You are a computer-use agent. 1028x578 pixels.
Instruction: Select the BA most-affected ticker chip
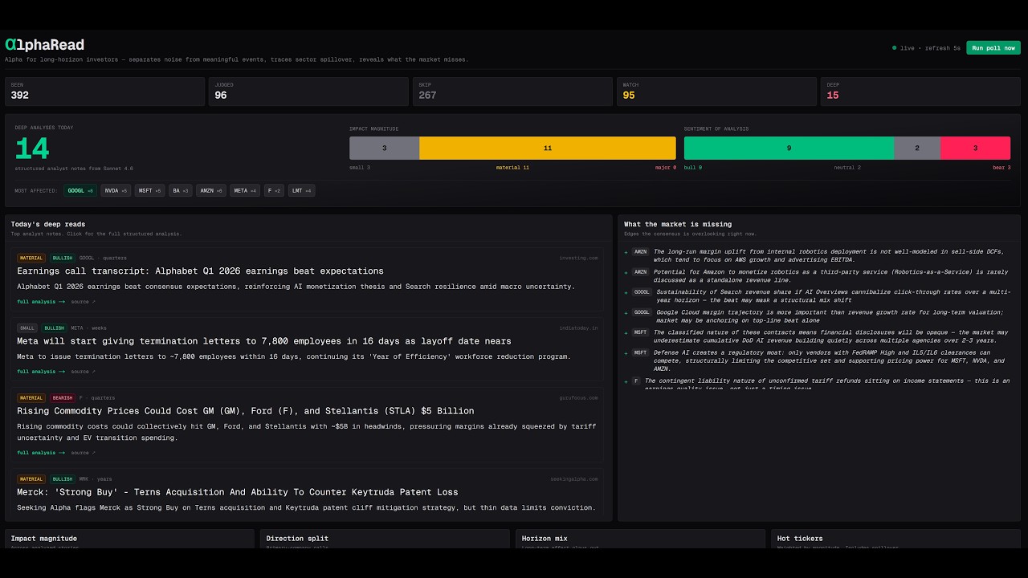(x=181, y=191)
